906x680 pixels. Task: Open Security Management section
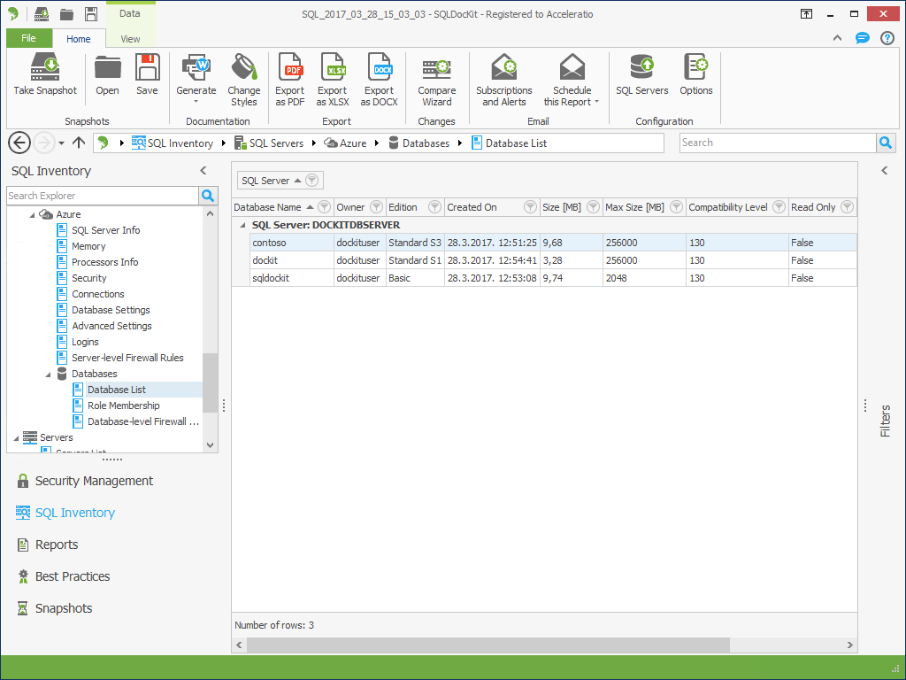(85, 481)
